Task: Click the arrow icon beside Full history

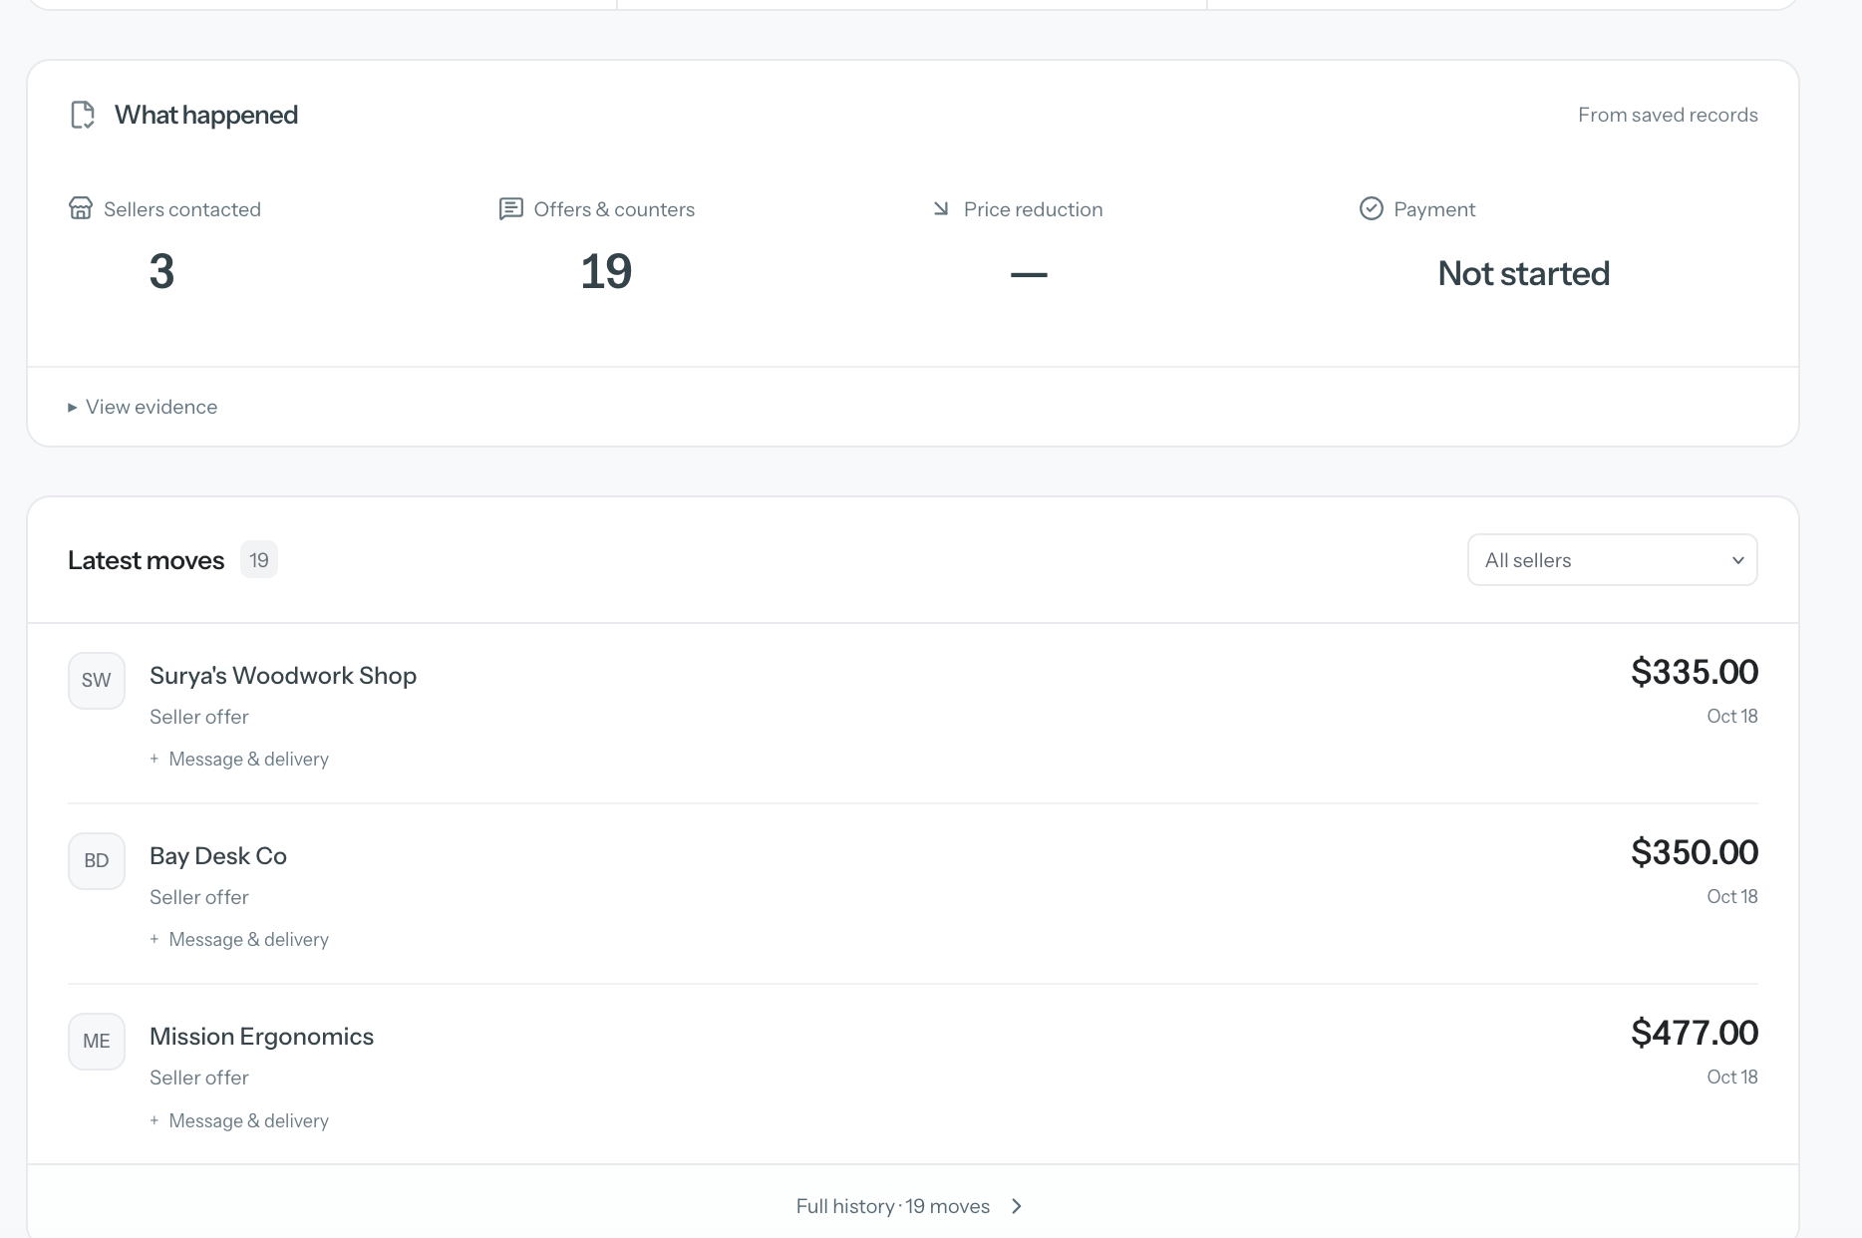Action: coord(1017,1206)
